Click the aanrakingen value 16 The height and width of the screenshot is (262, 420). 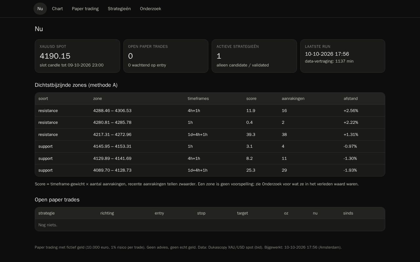[x=284, y=111]
